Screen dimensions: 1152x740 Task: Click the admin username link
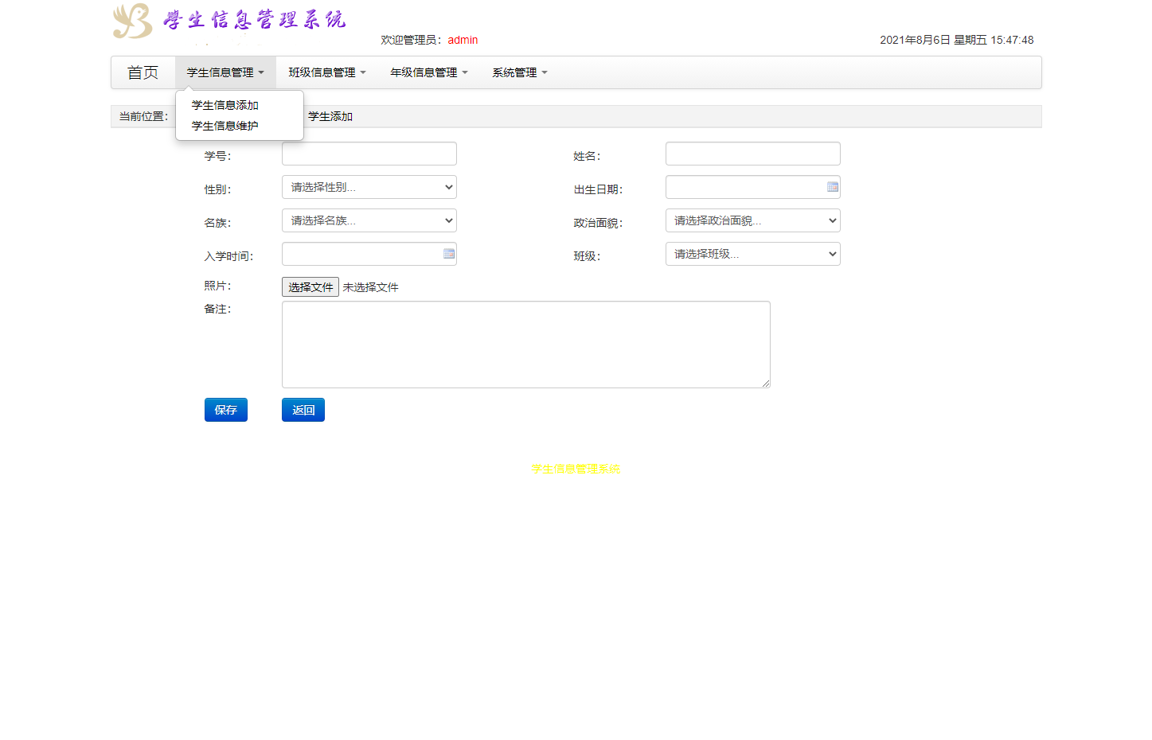coord(463,40)
